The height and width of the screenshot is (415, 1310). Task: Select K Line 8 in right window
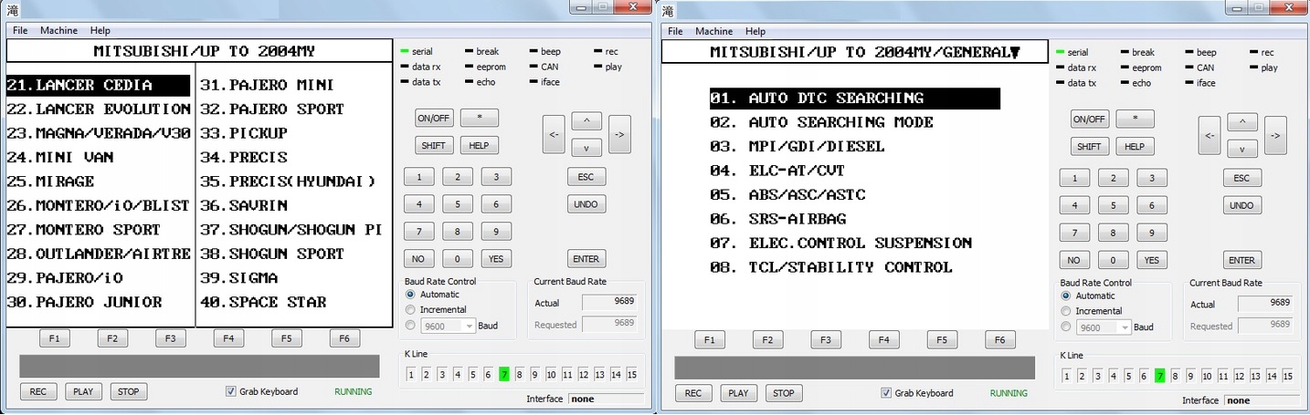[x=1174, y=376]
